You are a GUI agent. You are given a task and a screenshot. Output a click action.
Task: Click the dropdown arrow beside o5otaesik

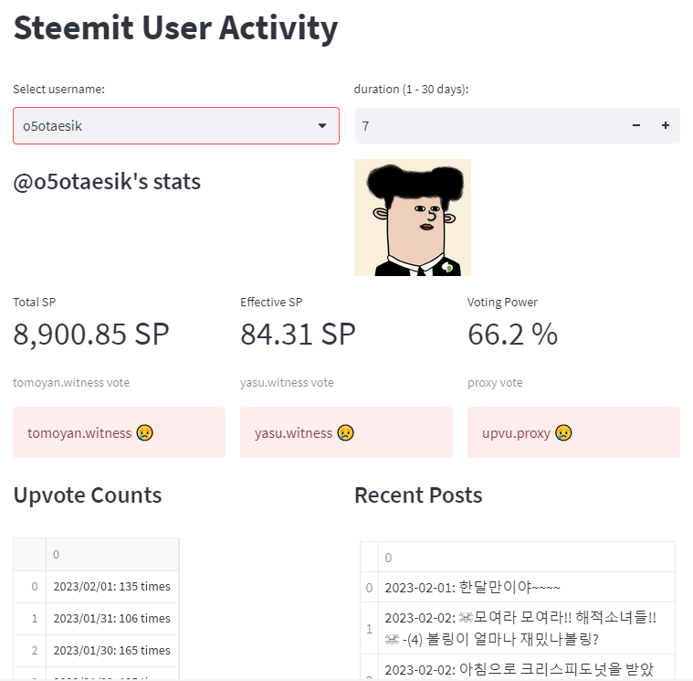322,126
